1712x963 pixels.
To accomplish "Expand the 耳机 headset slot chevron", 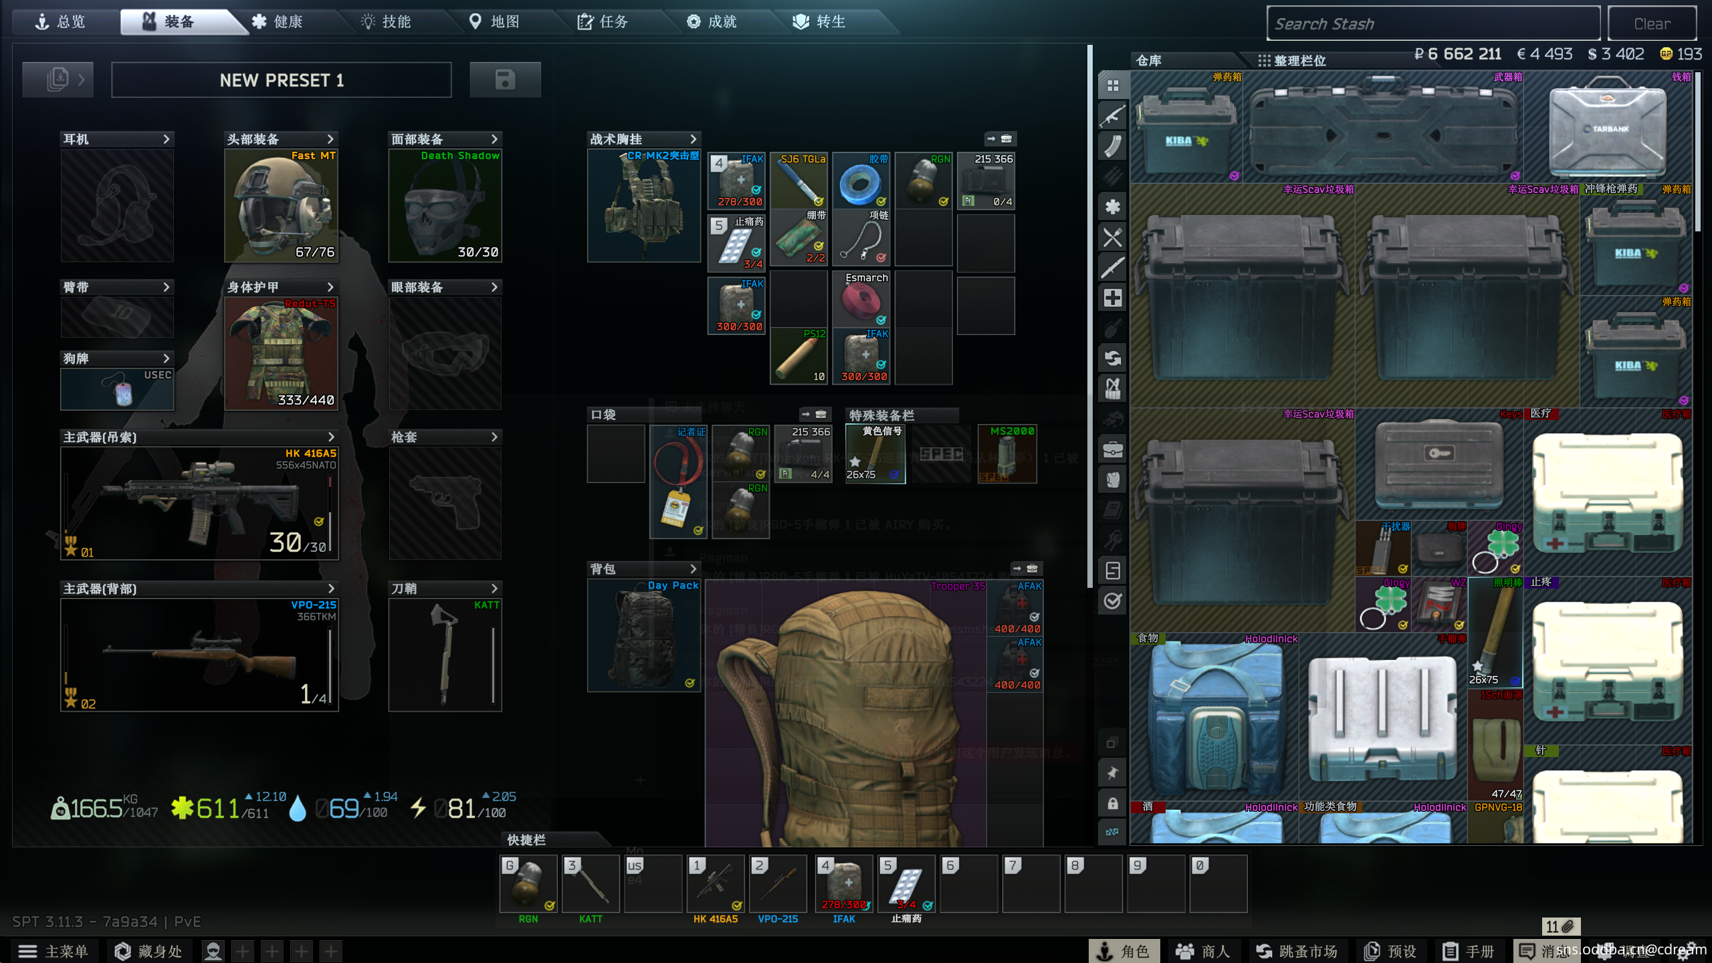I will [x=166, y=139].
